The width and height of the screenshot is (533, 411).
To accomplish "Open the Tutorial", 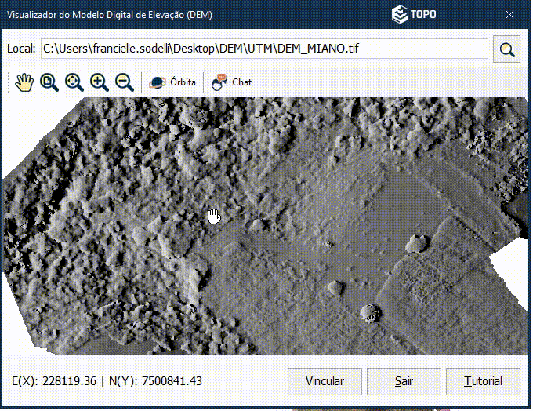I will [483, 381].
